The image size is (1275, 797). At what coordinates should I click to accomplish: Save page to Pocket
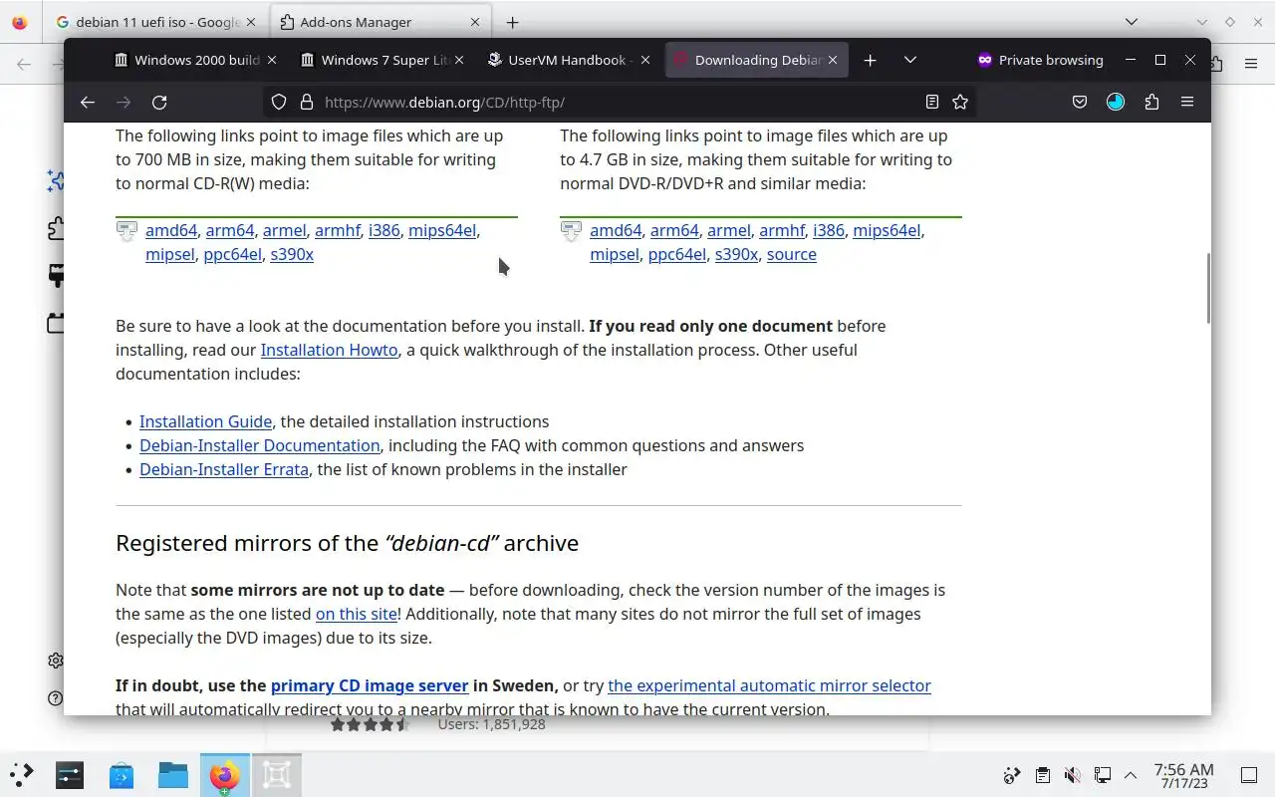click(x=1080, y=102)
